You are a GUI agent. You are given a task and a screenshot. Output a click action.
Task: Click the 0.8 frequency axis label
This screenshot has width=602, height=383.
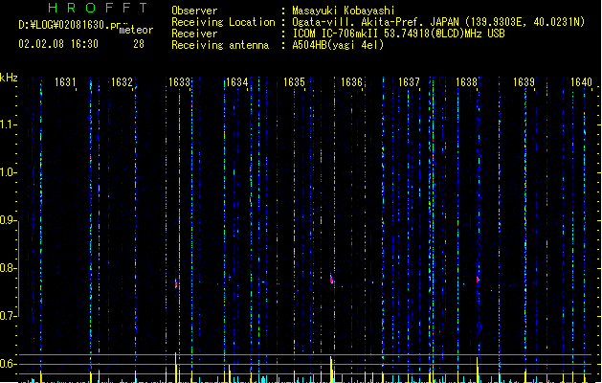coord(8,268)
